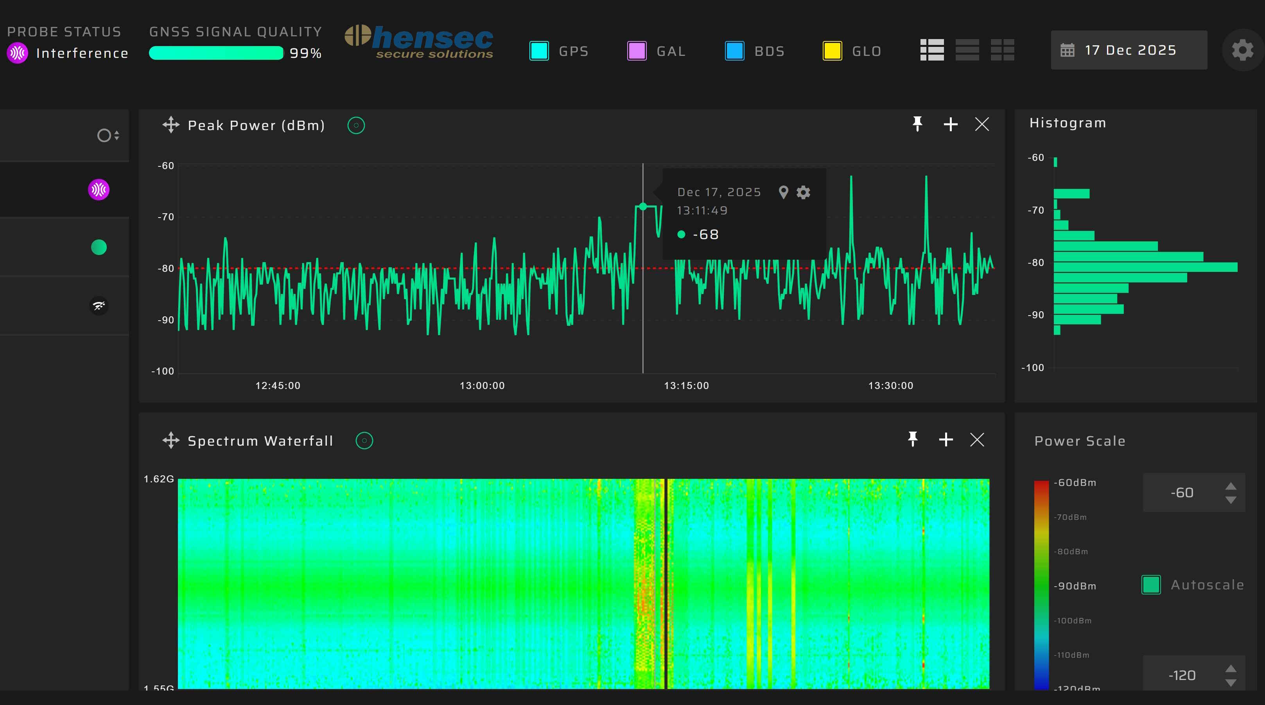The width and height of the screenshot is (1265, 705).
Task: Toggle the yellow GLO color swatch
Action: pos(832,51)
